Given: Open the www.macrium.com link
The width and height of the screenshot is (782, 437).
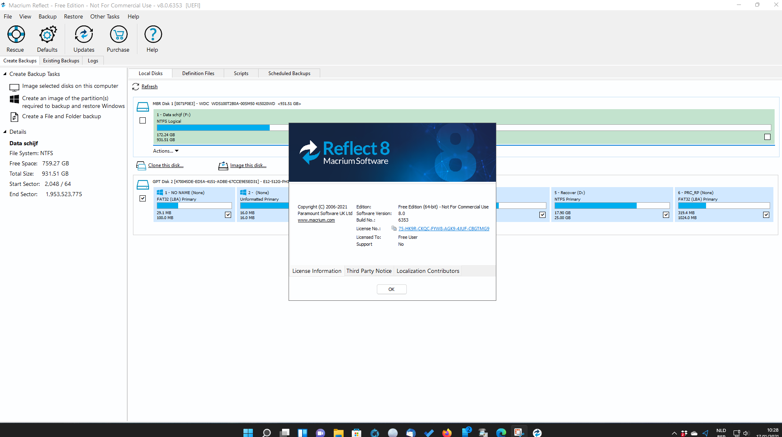Looking at the screenshot, I should 316,220.
